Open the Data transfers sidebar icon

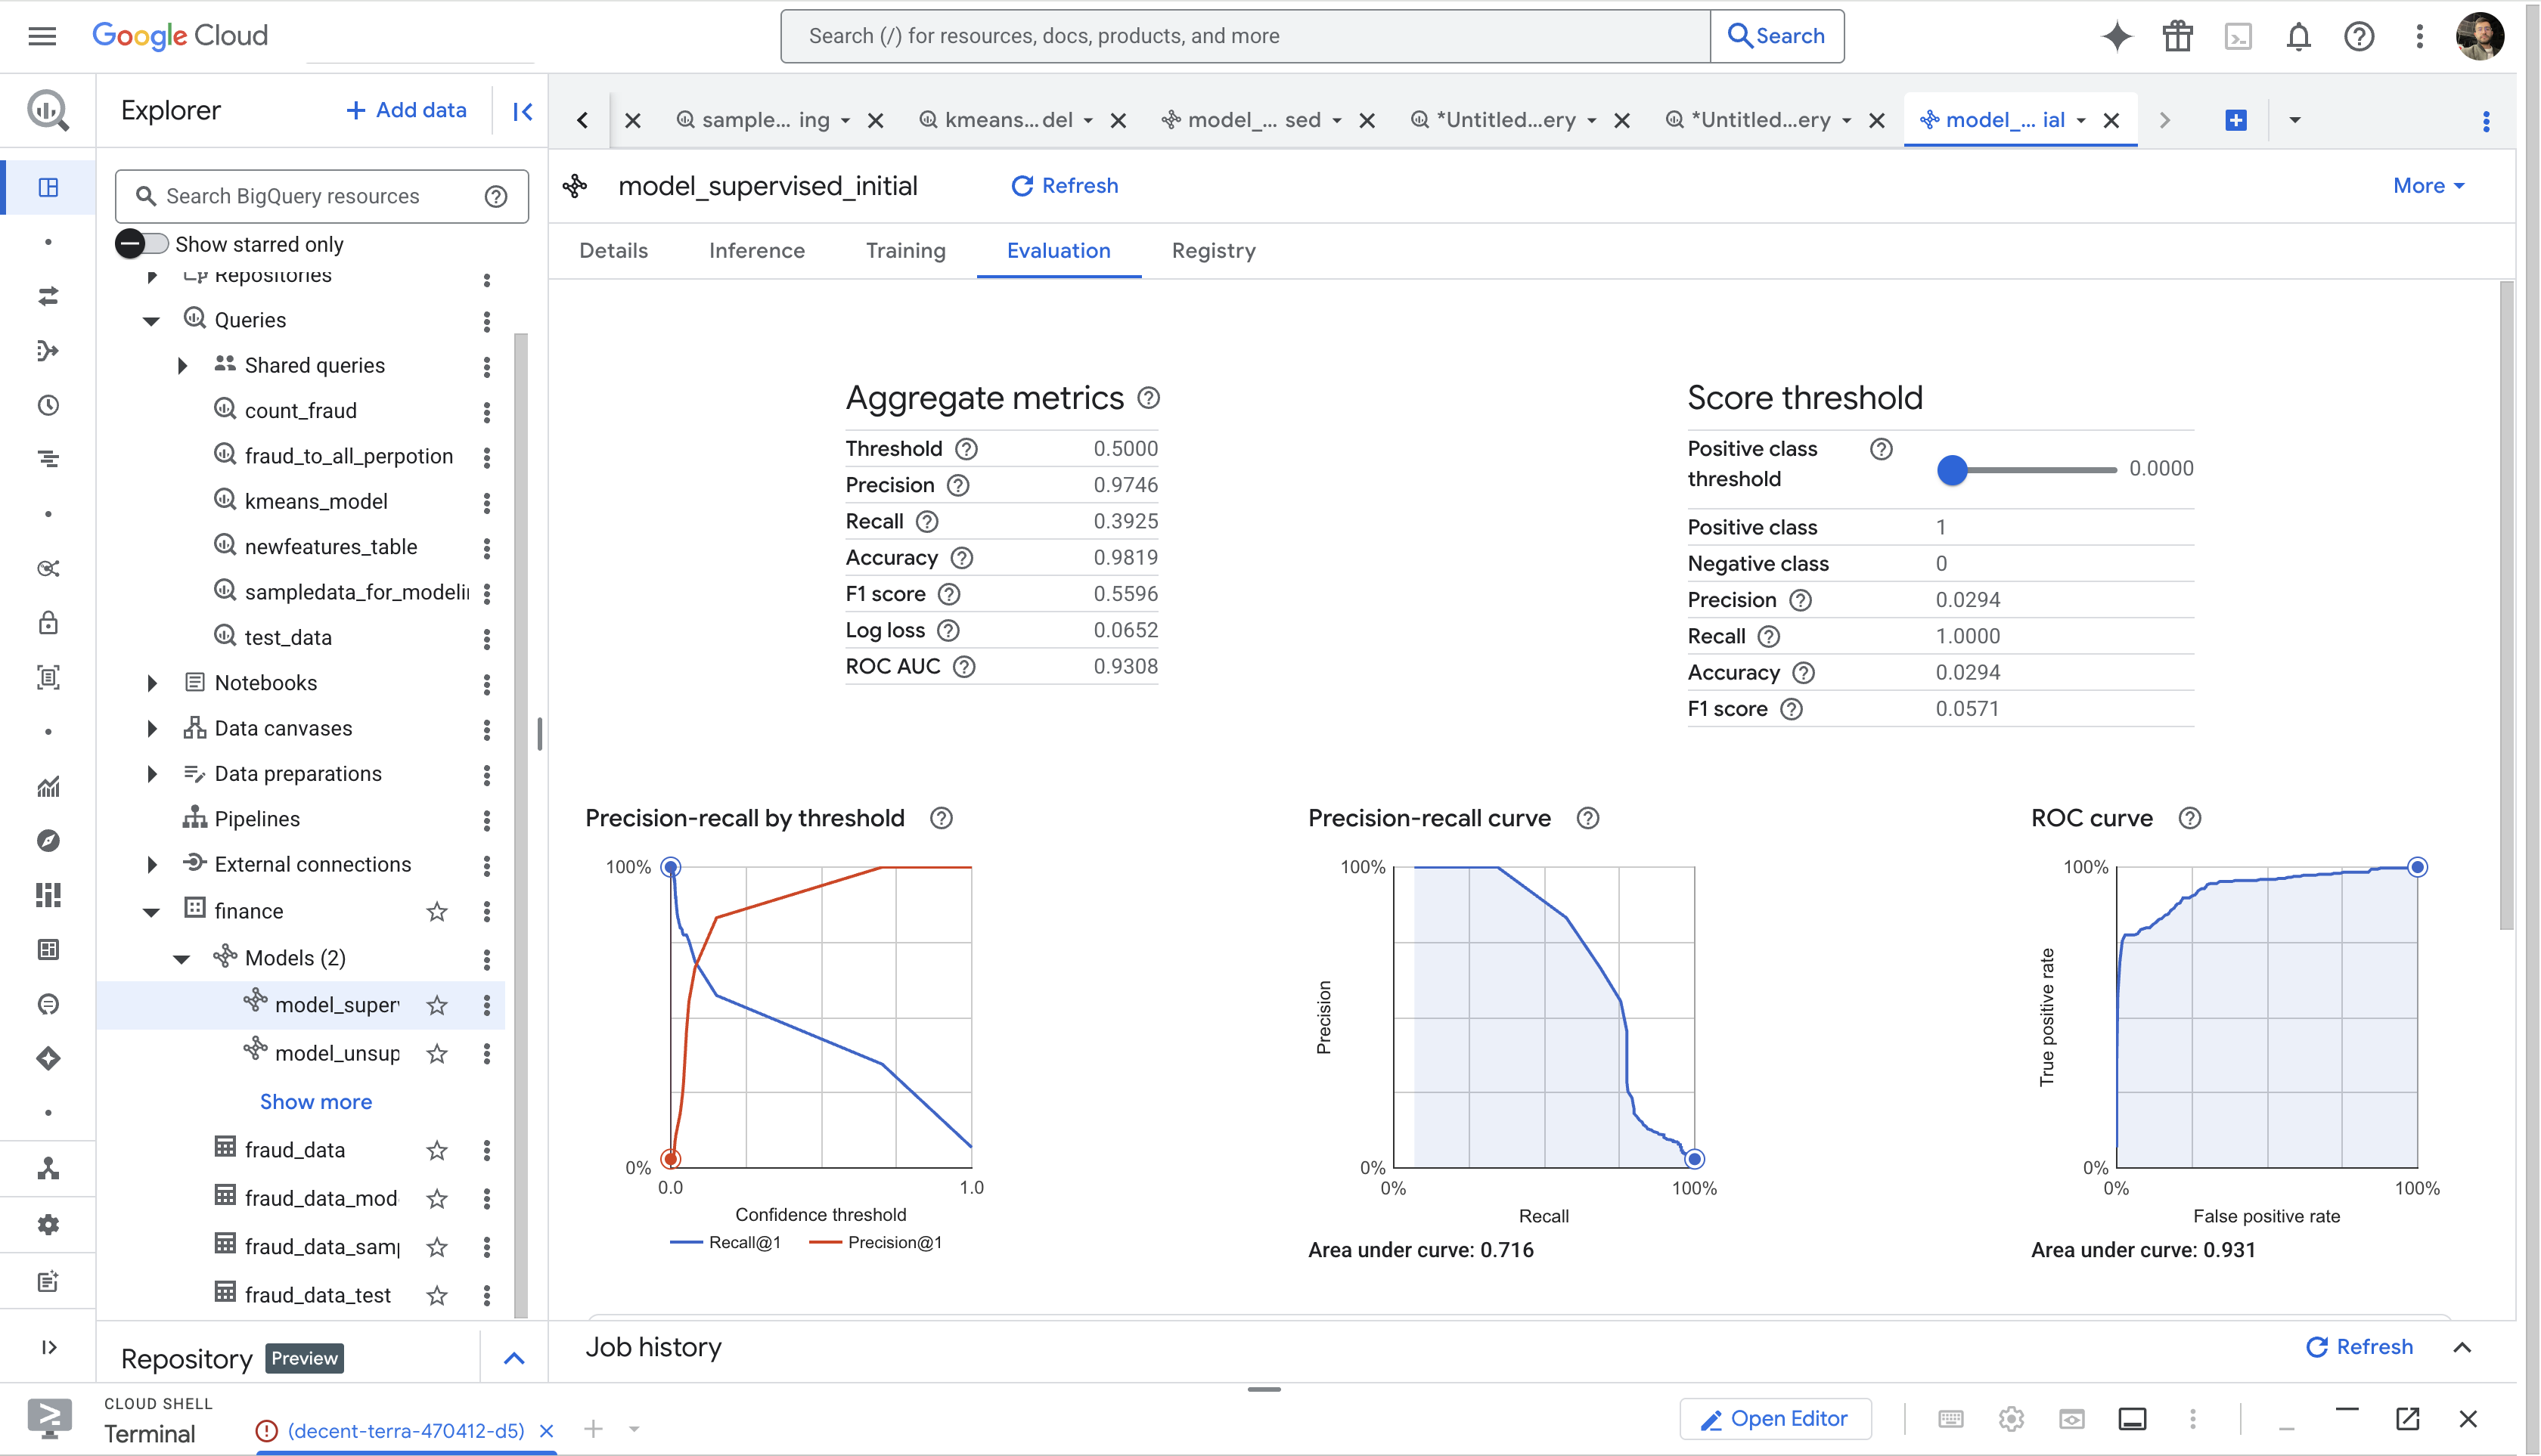click(48, 296)
